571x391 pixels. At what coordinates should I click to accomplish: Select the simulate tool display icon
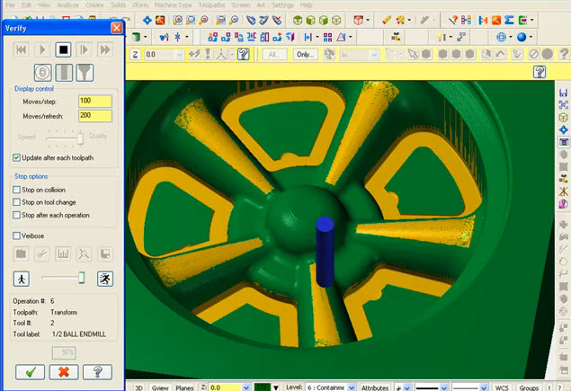[64, 73]
